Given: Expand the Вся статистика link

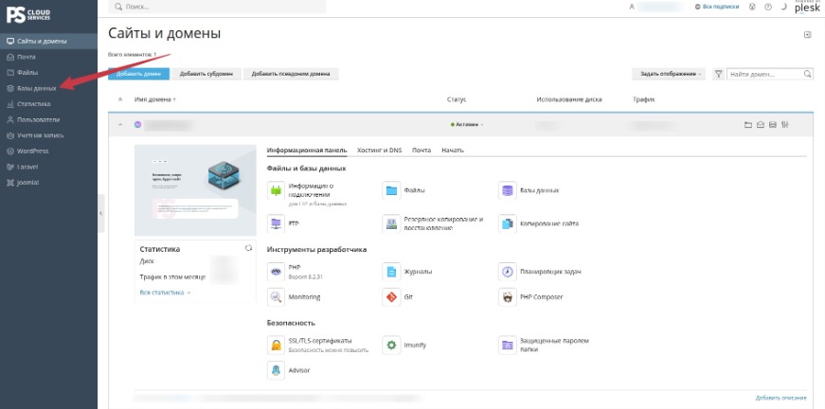Looking at the screenshot, I should 165,293.
